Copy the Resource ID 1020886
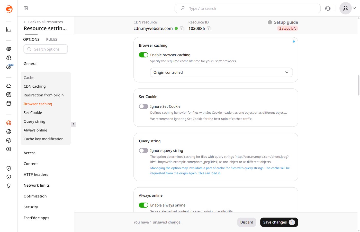 [209, 28]
